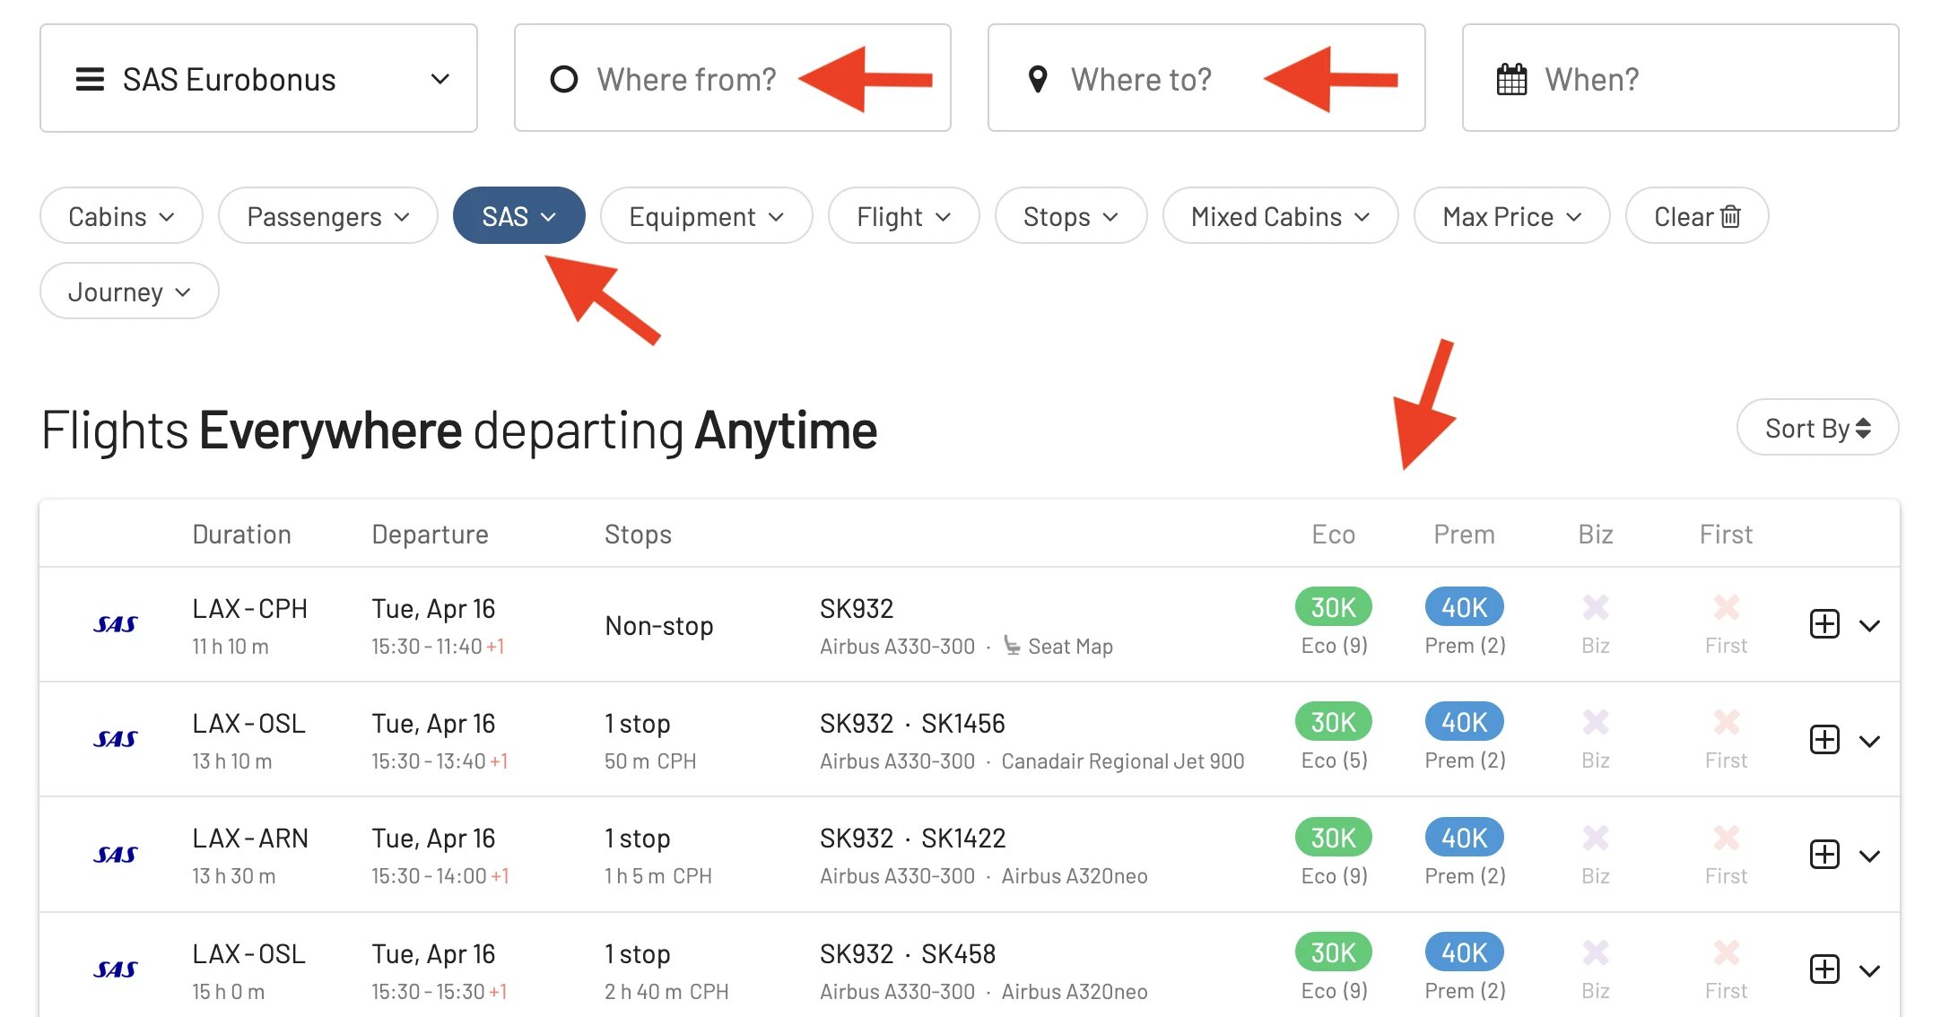Click the location pin icon in Where to?
The image size is (1941, 1017).
[1038, 79]
